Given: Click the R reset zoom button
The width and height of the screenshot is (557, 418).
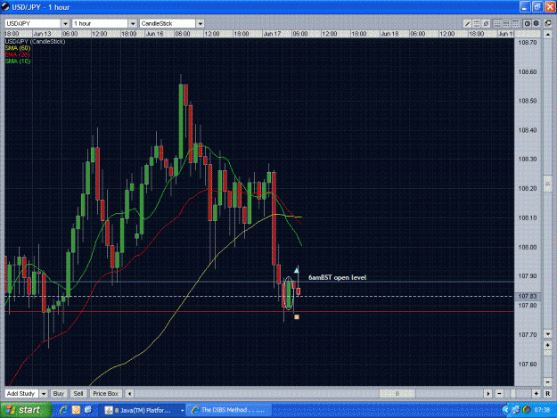Looking at the screenshot, I should [548, 394].
